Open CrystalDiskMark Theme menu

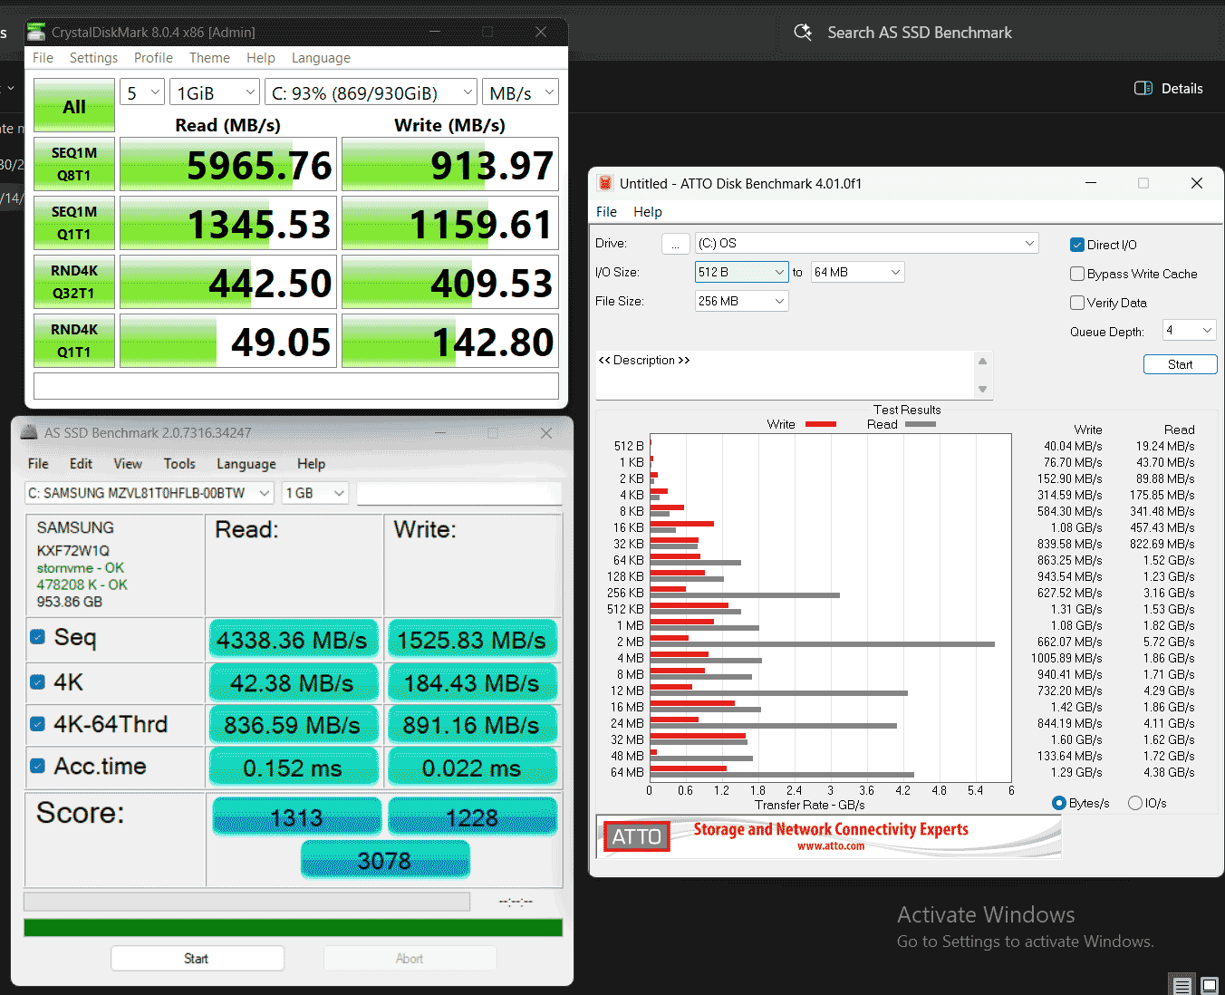(209, 58)
